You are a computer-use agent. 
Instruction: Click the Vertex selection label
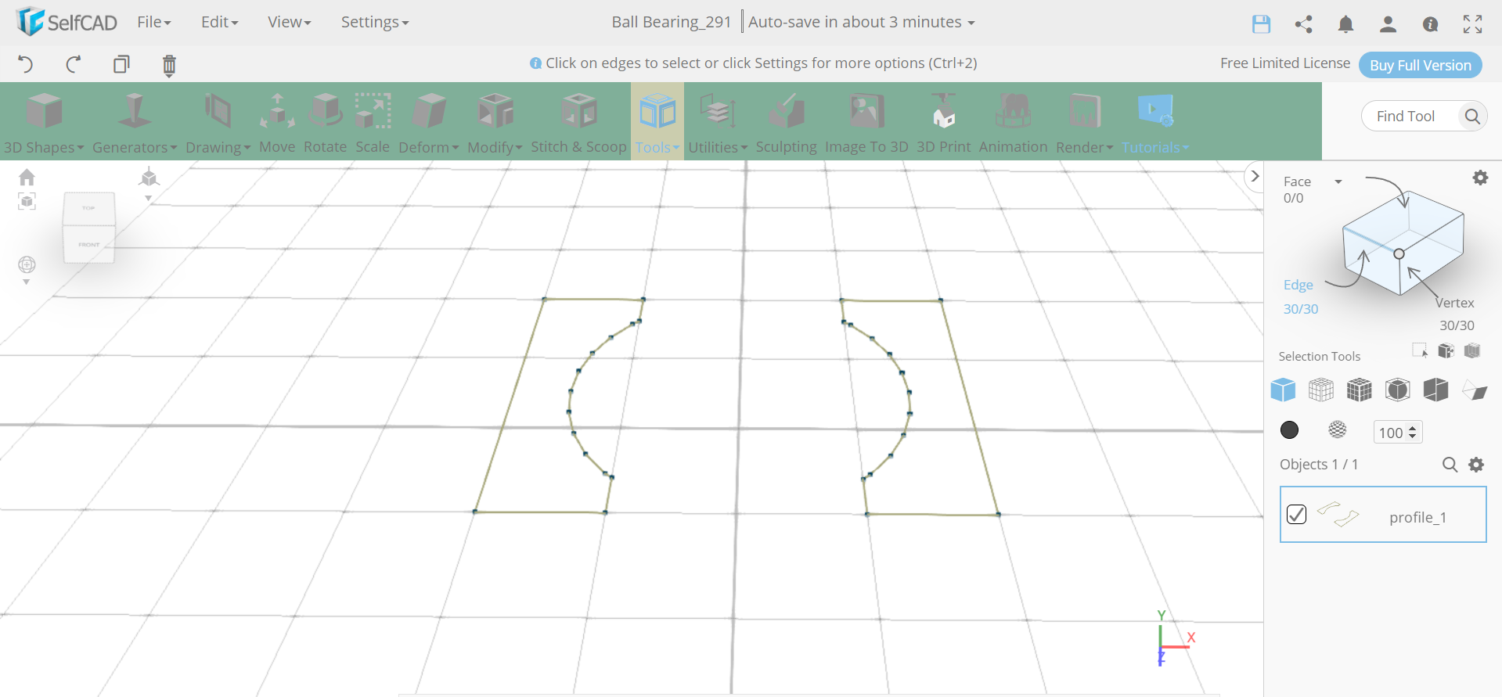(1455, 303)
